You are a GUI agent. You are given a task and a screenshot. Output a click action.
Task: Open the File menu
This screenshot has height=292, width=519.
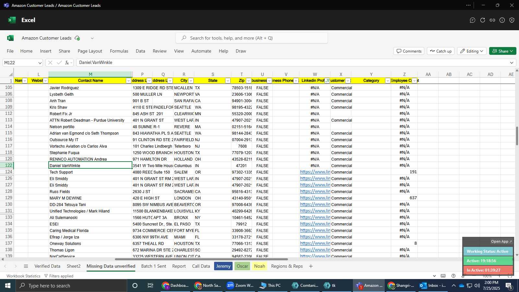tap(10, 51)
